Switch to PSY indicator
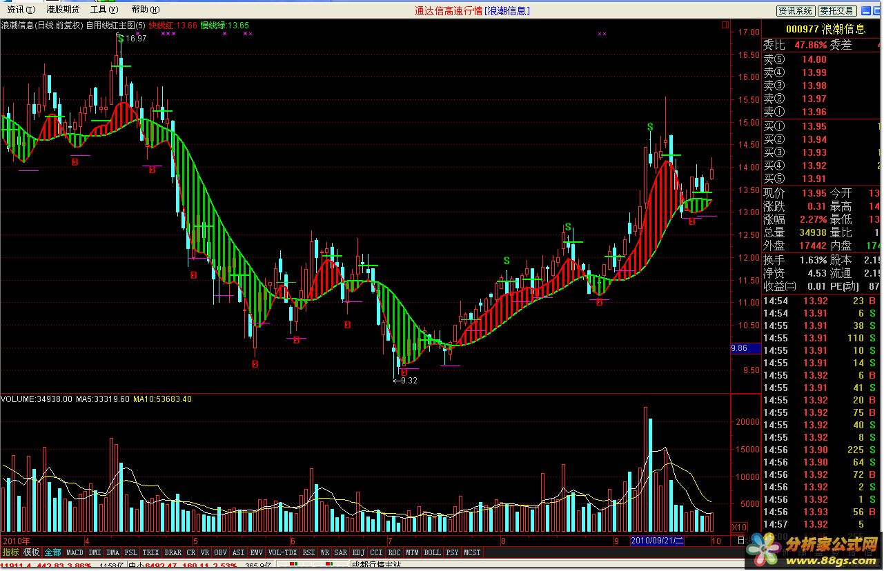Screen dimensions: 884x571 coord(452,552)
